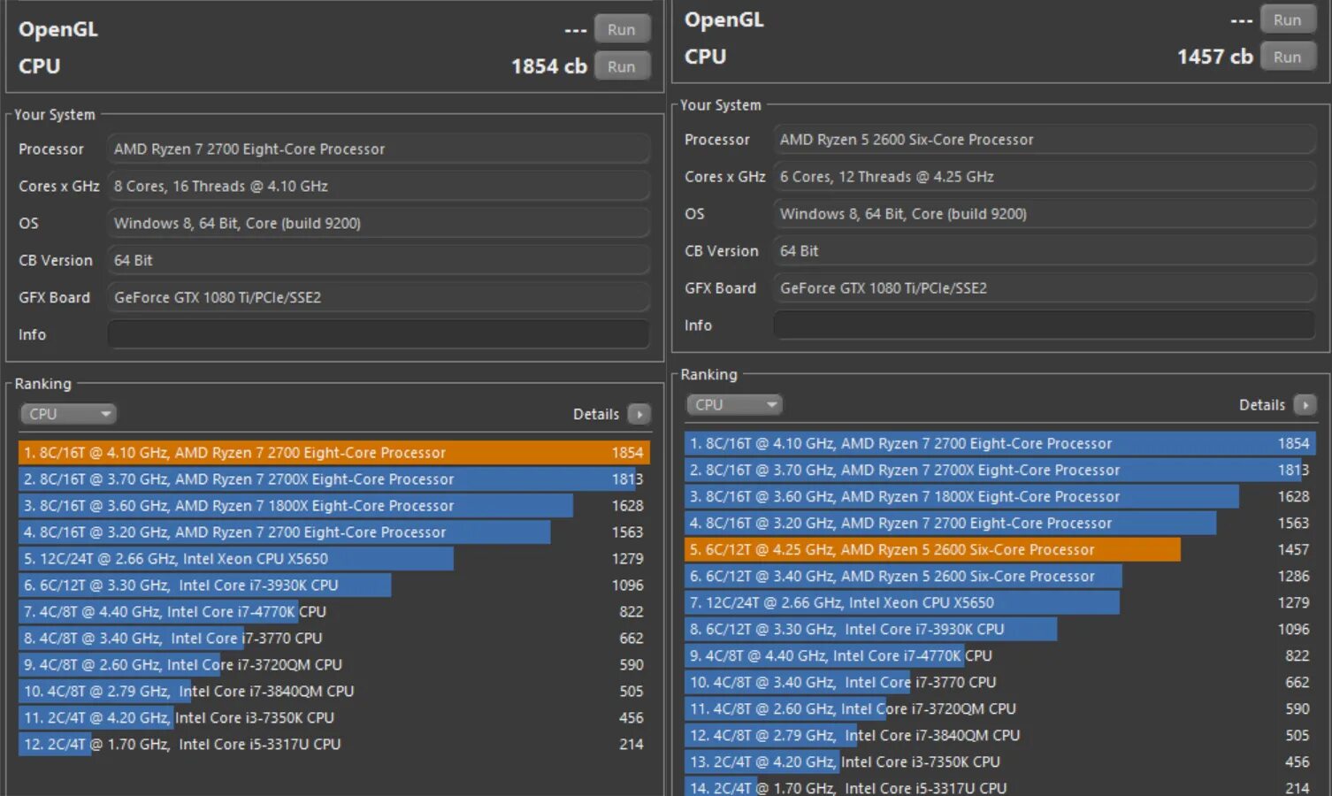The height and width of the screenshot is (796, 1332).
Task: Run CPU test in left window
Action: click(x=622, y=66)
